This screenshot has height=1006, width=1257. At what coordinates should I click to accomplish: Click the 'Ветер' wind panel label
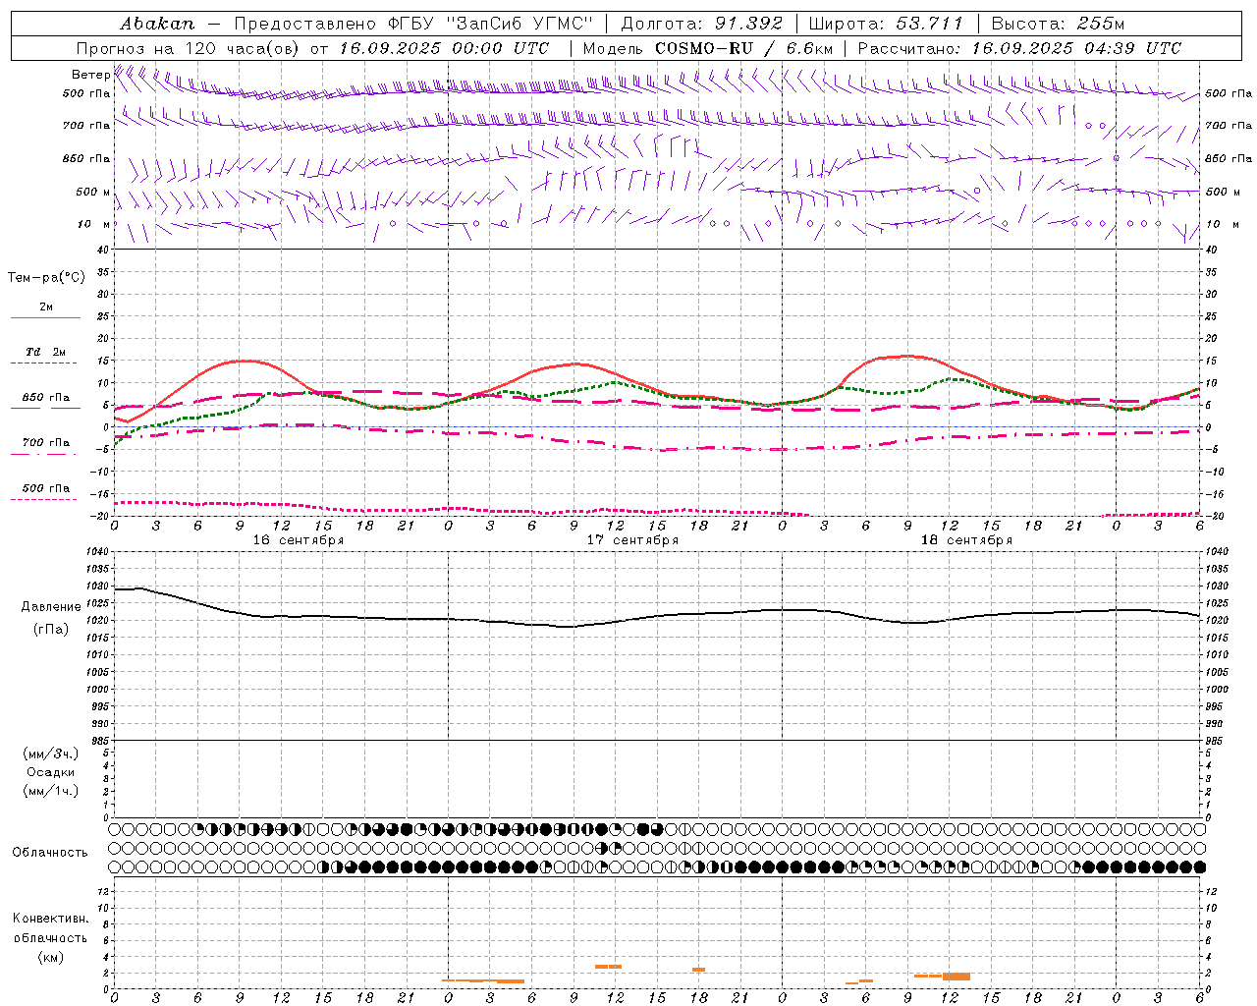pos(90,75)
